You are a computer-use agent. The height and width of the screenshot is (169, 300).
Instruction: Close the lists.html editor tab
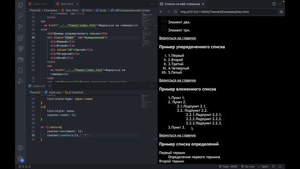[x=77, y=4]
